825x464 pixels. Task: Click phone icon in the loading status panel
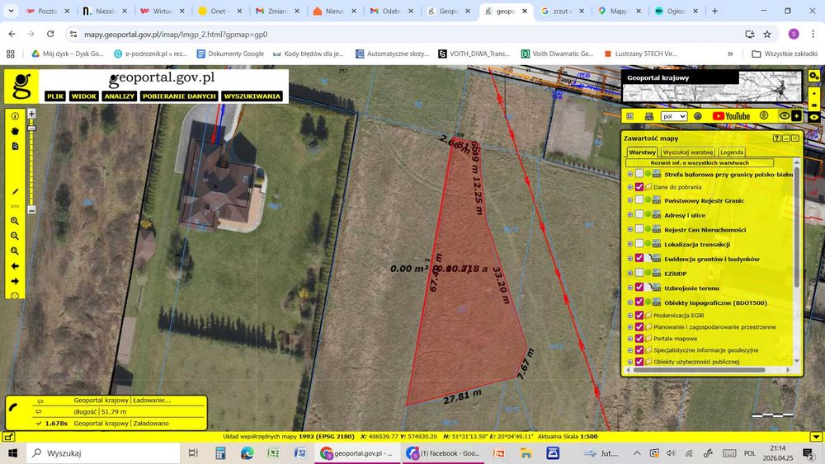coord(14,407)
